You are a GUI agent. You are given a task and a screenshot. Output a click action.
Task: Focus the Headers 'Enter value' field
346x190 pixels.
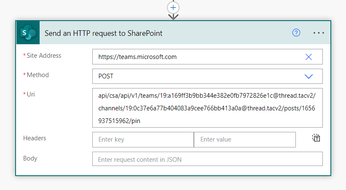pyautogui.click(x=244, y=139)
